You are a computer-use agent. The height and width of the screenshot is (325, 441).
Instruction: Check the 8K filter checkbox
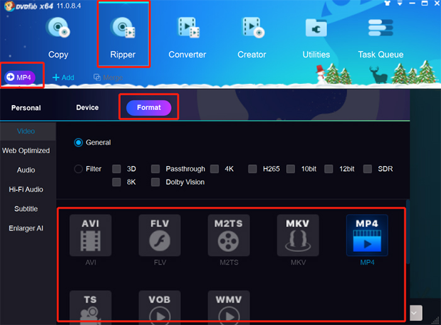coord(117,182)
